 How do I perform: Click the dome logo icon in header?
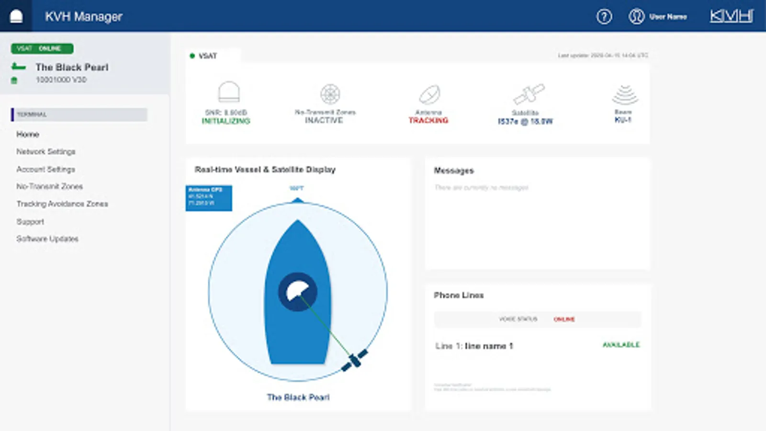point(16,16)
